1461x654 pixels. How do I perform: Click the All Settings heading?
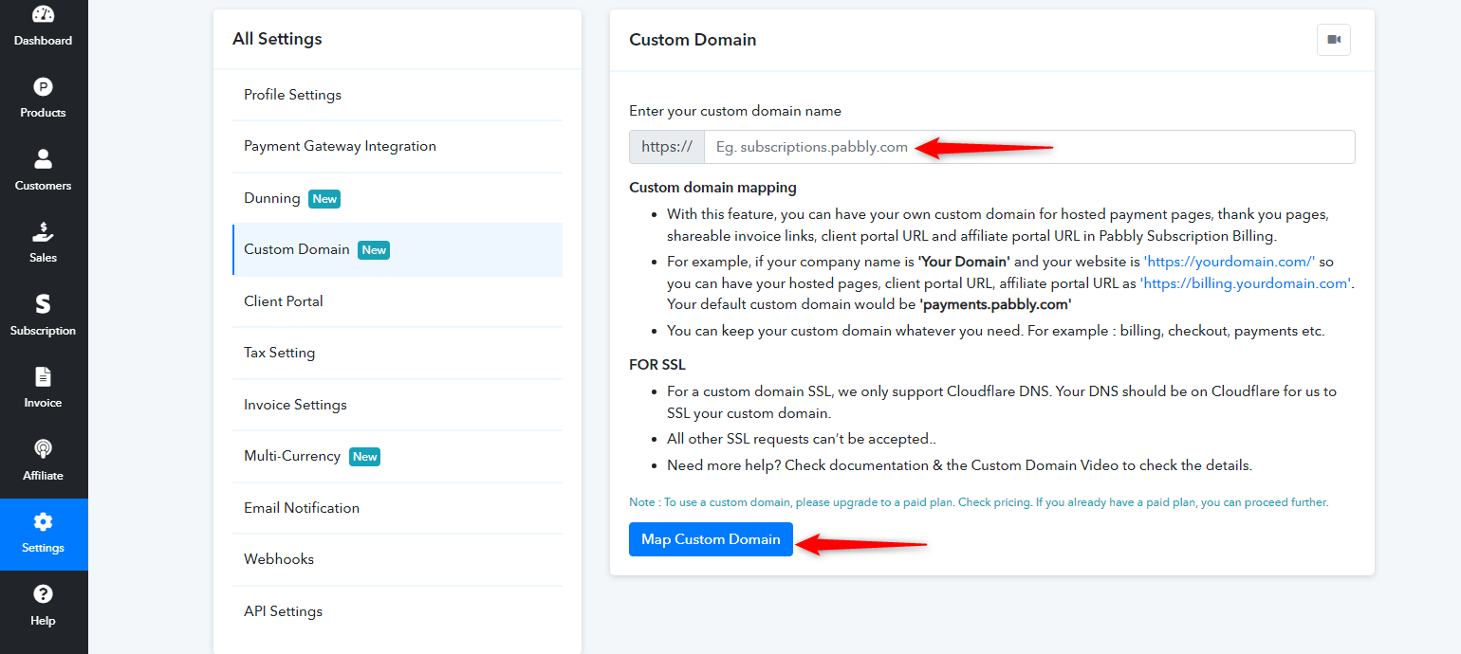click(x=277, y=39)
